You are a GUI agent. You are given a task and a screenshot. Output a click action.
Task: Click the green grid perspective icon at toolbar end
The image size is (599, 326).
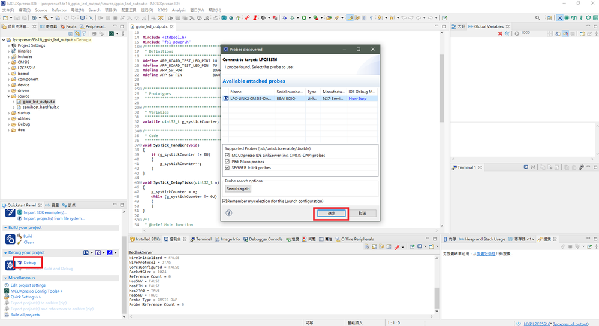[595, 17]
